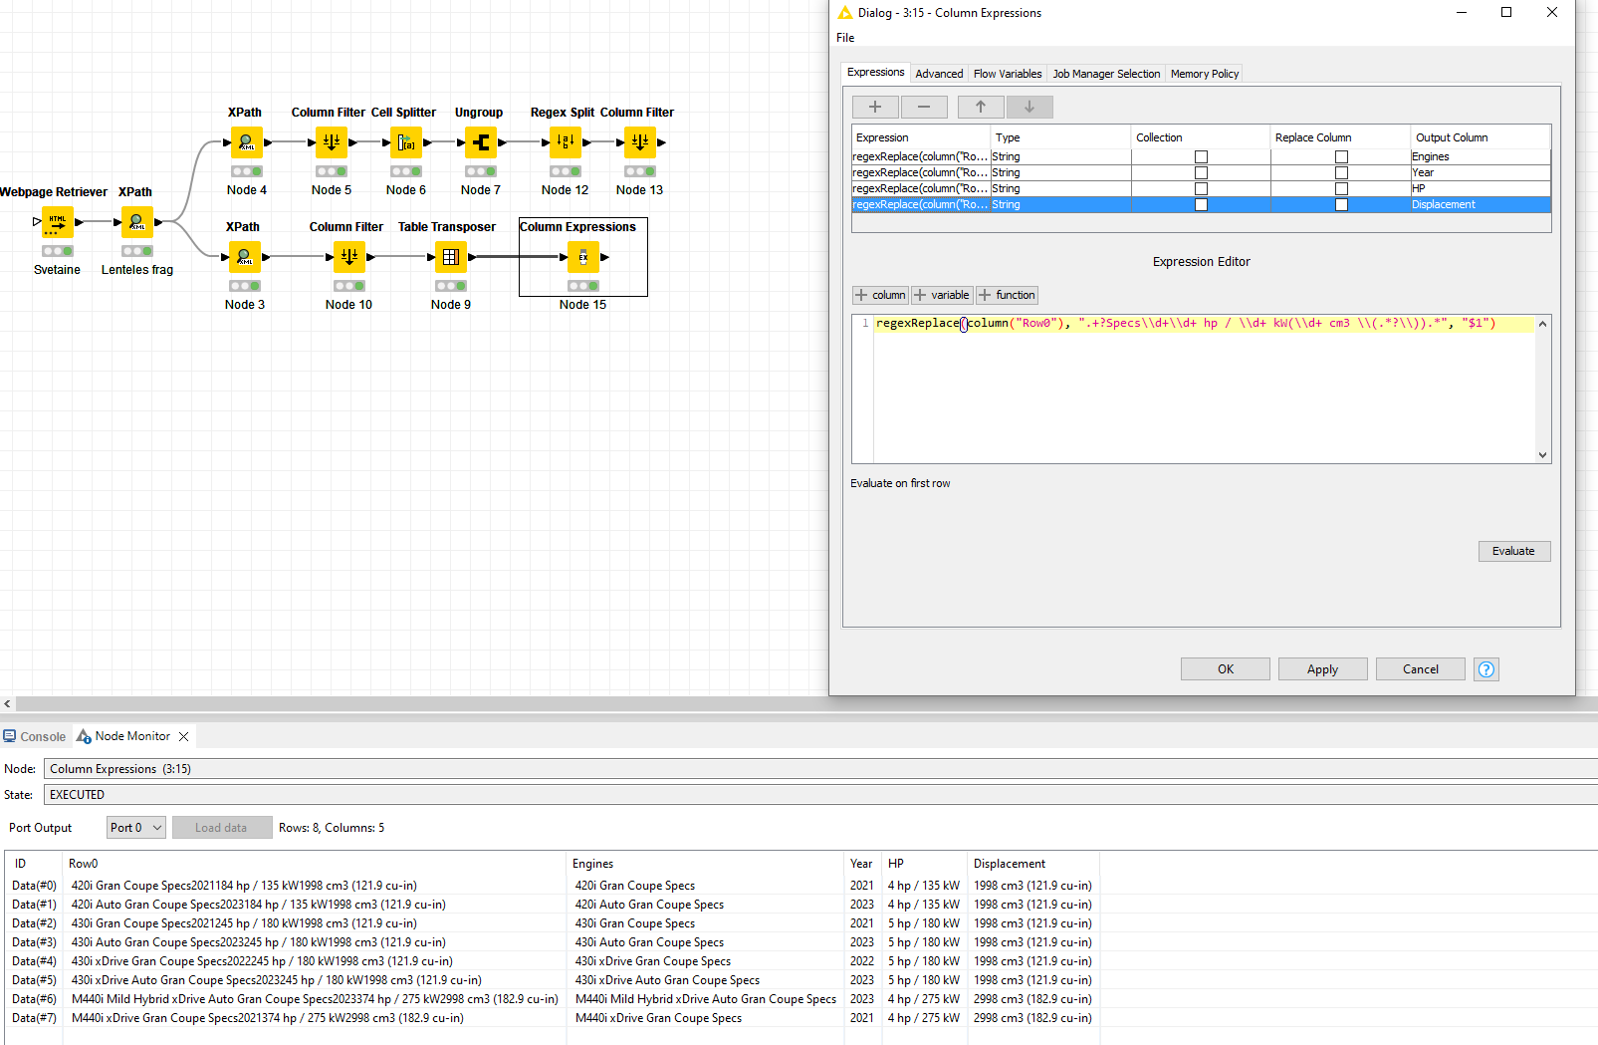Apply the column expression changes

click(x=1322, y=668)
